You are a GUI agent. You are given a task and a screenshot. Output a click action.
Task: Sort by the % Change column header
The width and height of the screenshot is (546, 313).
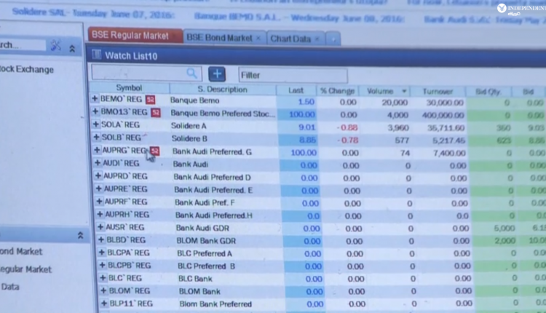(337, 90)
